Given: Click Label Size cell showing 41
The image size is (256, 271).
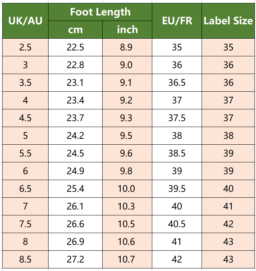Looking at the screenshot, I should click(x=228, y=206).
